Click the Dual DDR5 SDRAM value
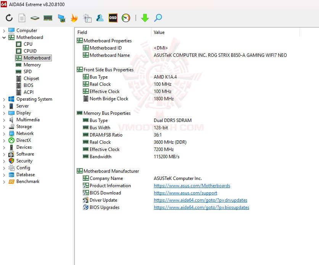The image size is (319, 265). pyautogui.click(x=172, y=120)
